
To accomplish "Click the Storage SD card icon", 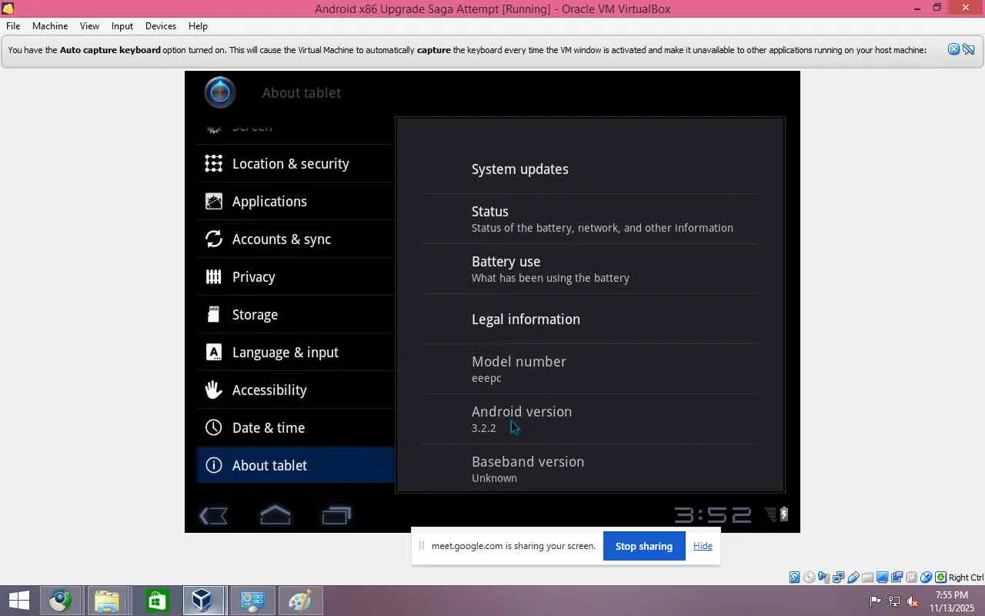I will coord(213,314).
